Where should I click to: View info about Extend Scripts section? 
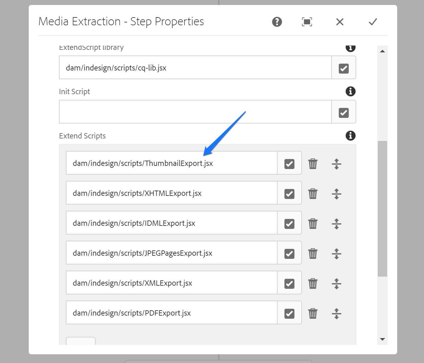(x=350, y=136)
